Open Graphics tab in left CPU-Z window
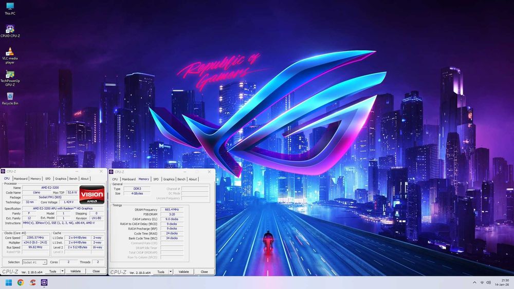This screenshot has width=514, height=289. [x=61, y=179]
